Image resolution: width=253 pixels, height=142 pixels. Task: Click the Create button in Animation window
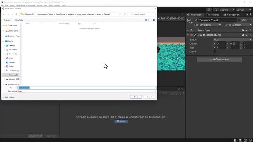point(121,121)
